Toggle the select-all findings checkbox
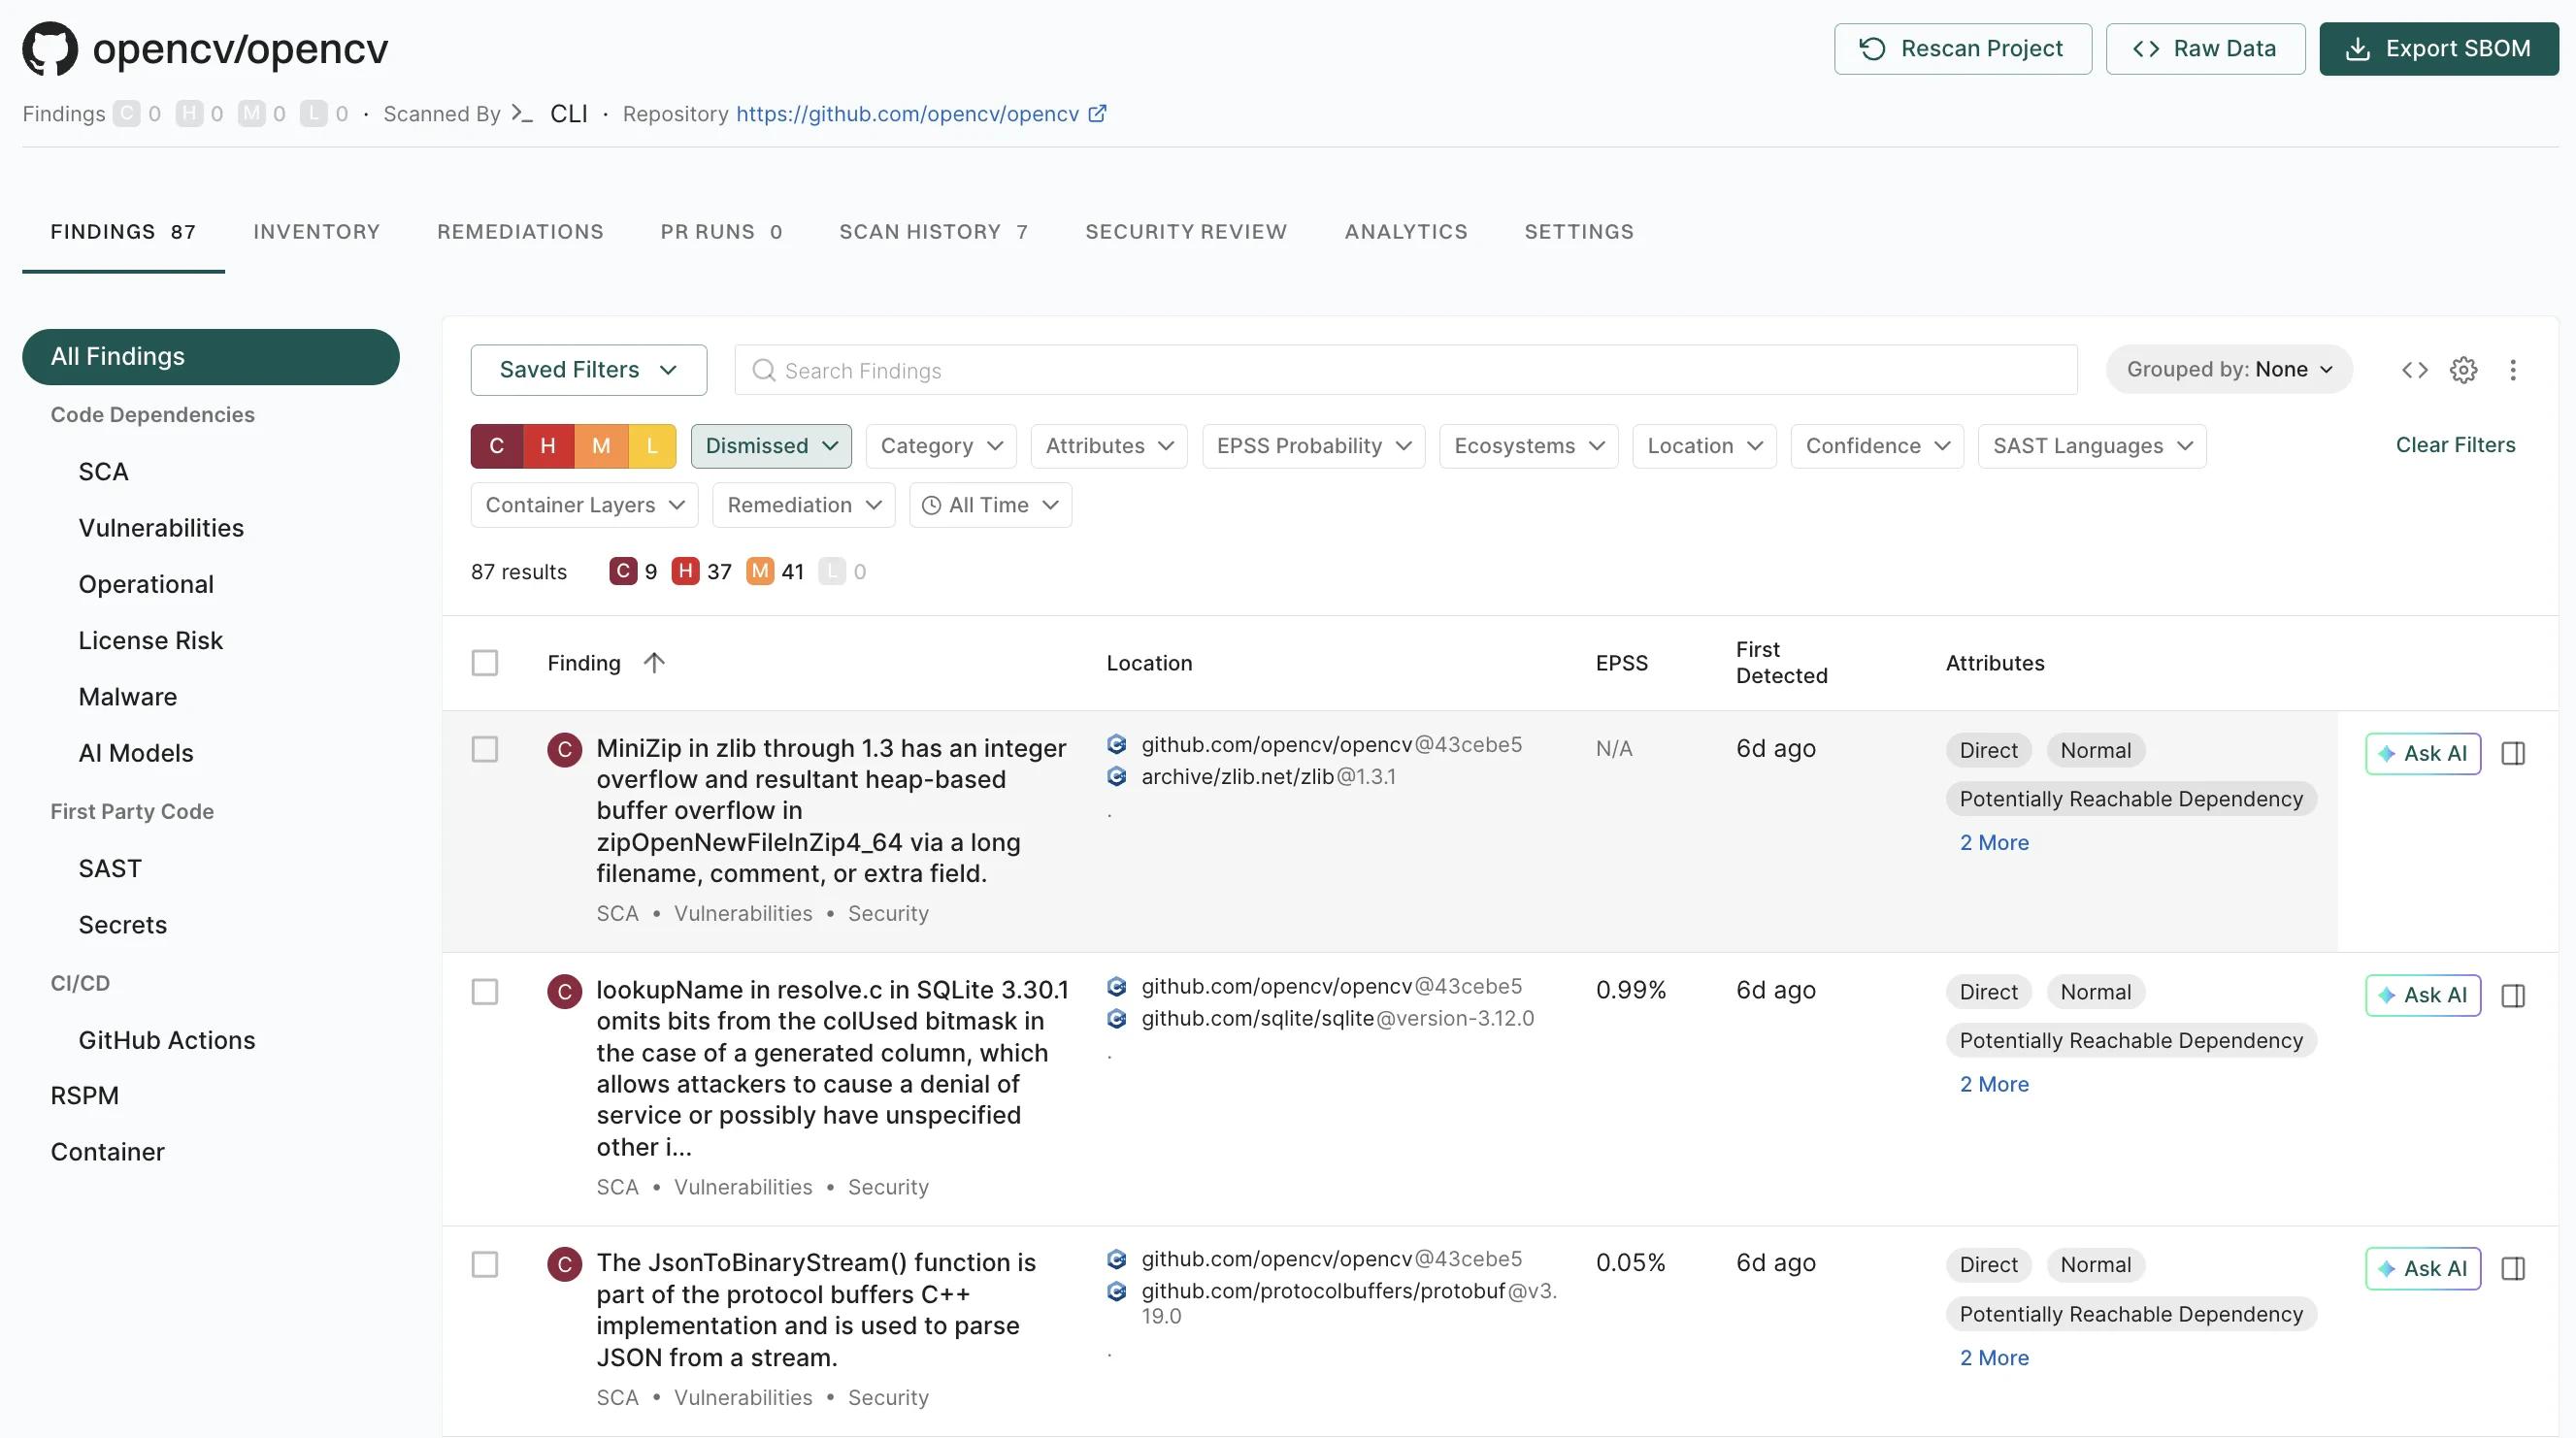Viewport: 2576px width, 1438px height. 485,663
